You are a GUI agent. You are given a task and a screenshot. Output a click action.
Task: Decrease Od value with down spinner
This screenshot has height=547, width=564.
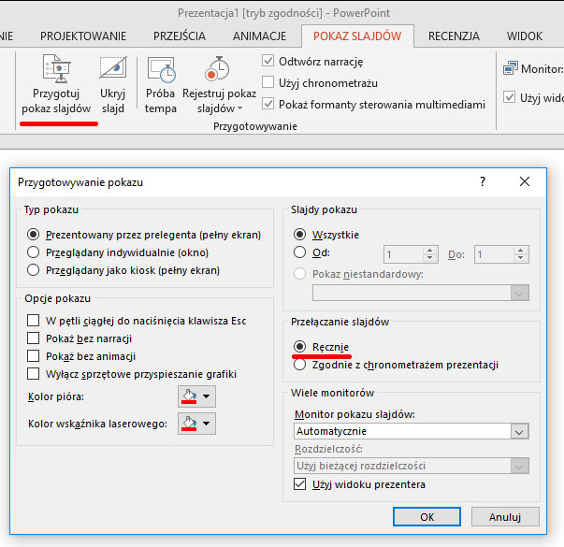430,259
